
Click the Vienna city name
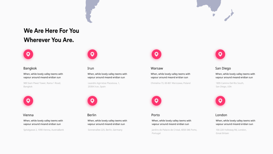pyautogui.click(x=29, y=115)
